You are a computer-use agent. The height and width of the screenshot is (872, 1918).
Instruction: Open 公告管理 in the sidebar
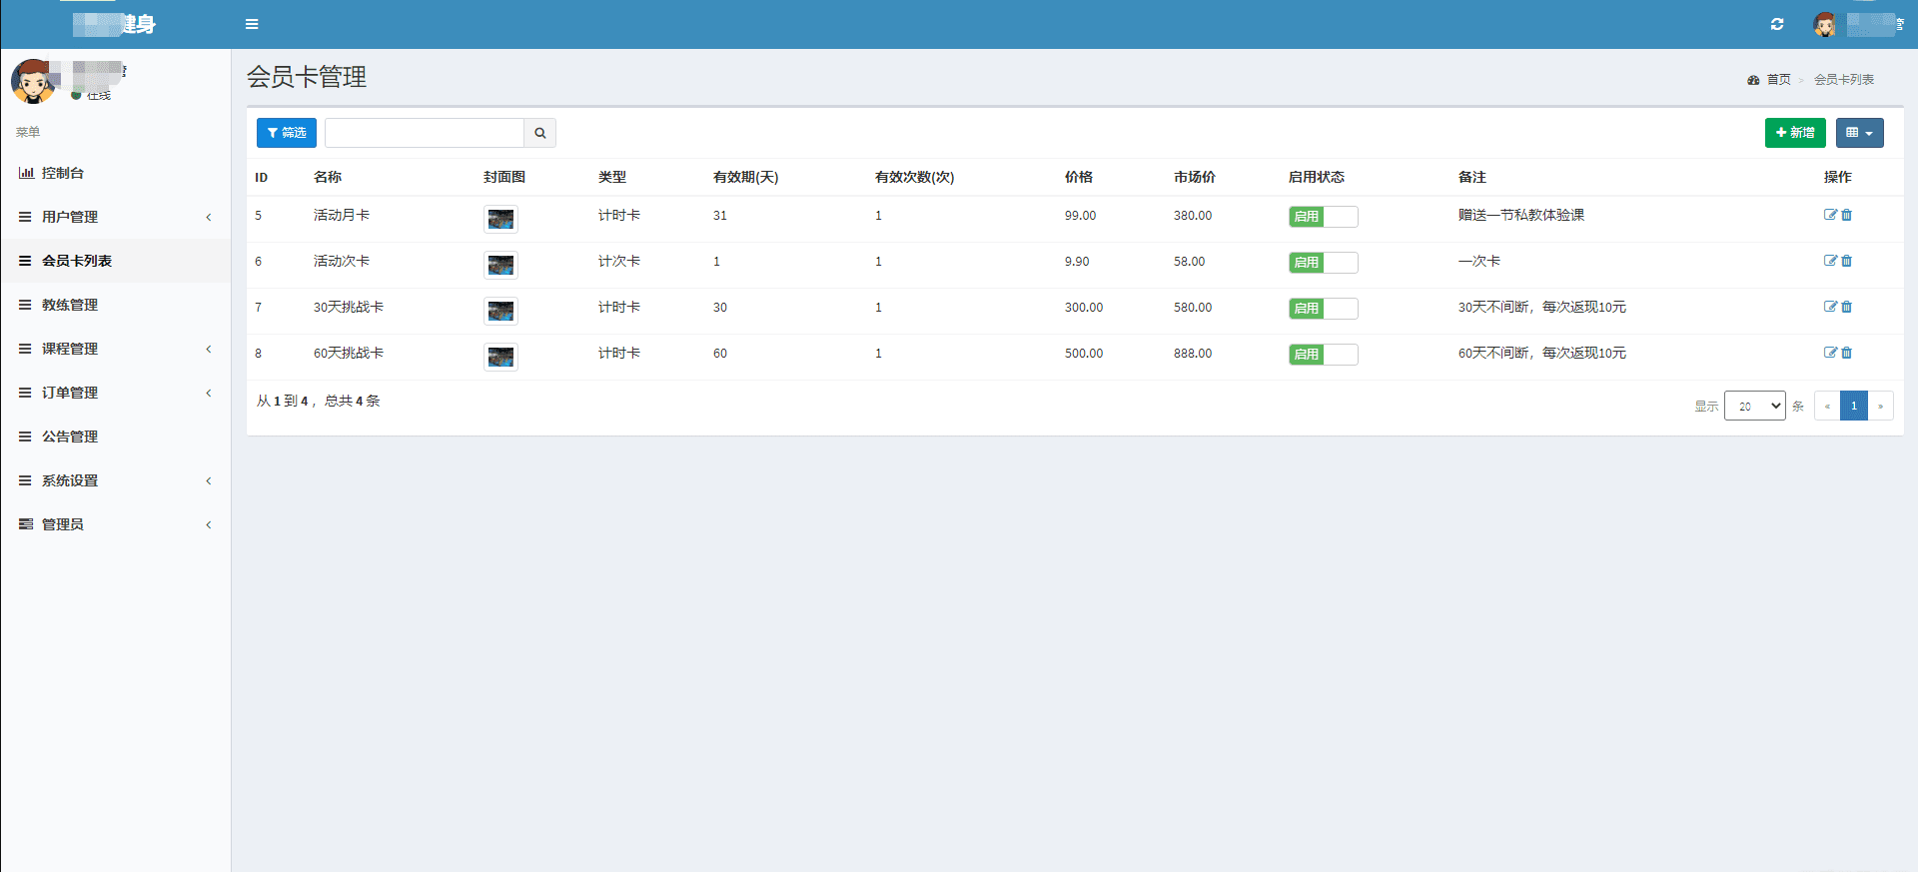click(70, 436)
